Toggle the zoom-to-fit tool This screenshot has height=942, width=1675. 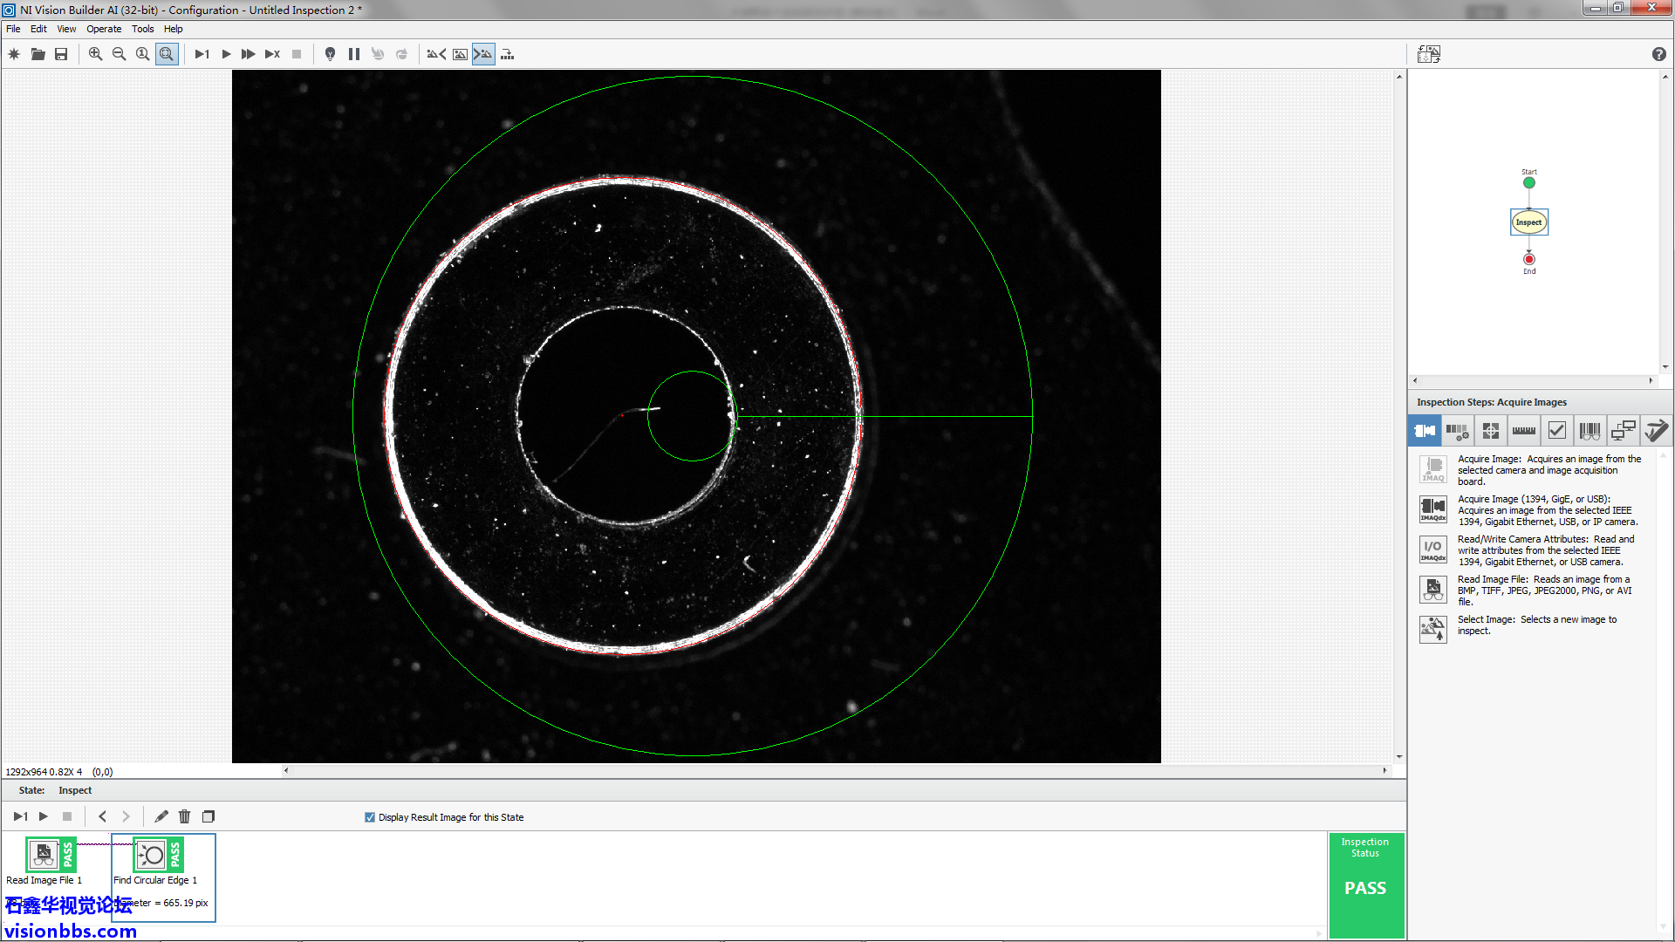click(x=167, y=54)
